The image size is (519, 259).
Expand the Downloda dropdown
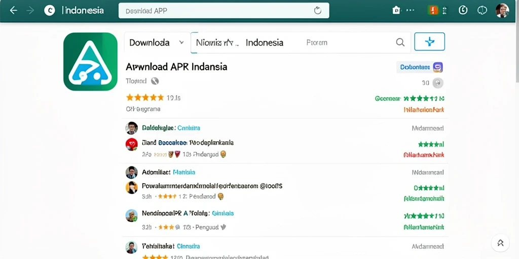click(x=157, y=42)
